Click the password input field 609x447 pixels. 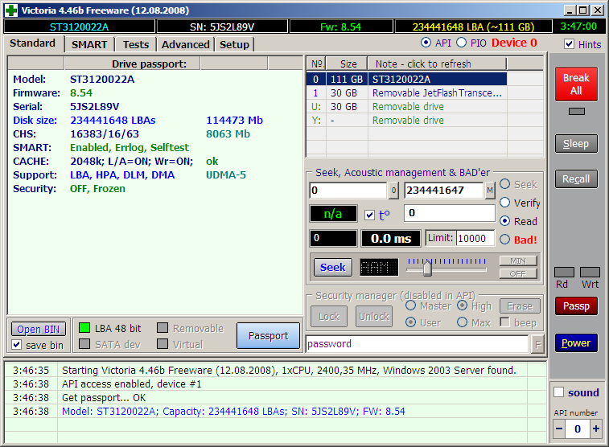pyautogui.click(x=417, y=344)
